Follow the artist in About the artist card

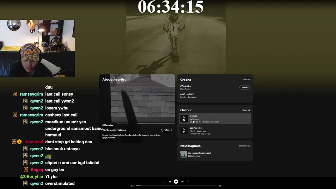click(167, 130)
